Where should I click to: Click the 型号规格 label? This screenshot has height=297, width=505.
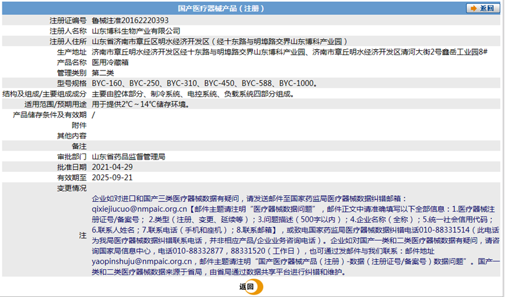tap(72, 83)
